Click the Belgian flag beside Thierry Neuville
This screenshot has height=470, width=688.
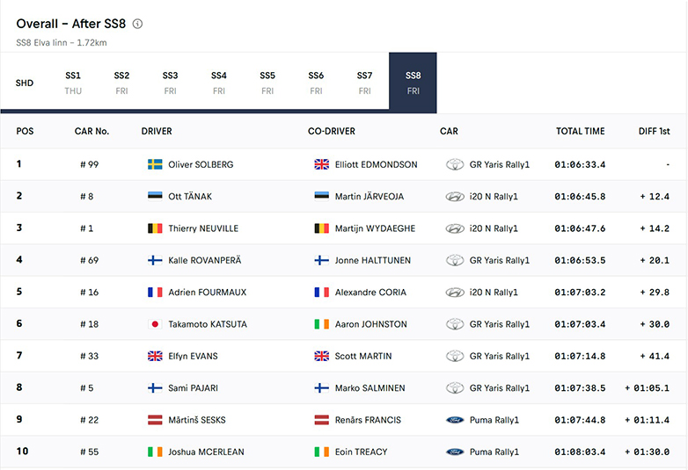(x=155, y=228)
